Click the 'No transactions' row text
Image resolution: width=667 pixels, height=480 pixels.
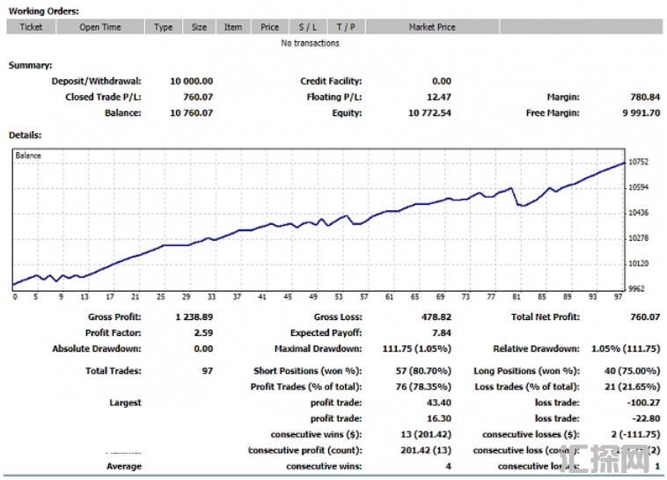(310, 43)
